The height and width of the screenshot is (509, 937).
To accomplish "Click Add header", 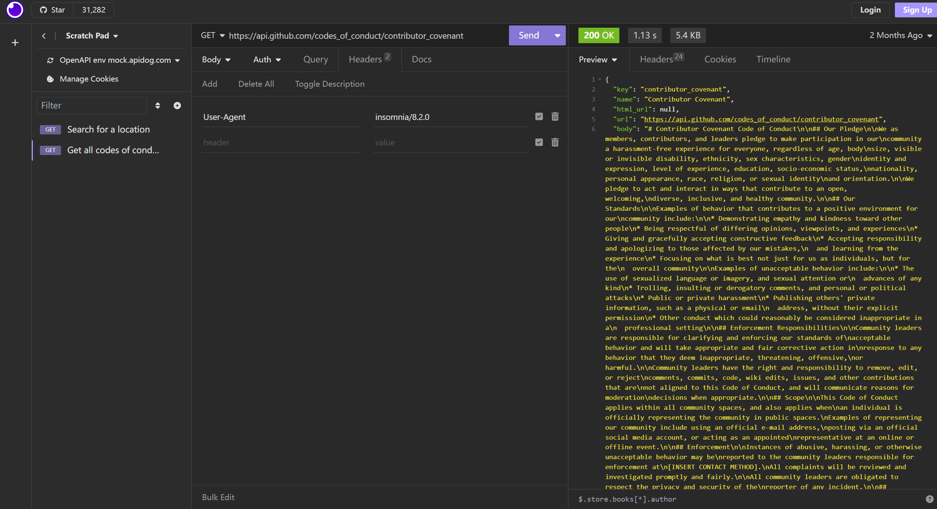I will pos(209,84).
